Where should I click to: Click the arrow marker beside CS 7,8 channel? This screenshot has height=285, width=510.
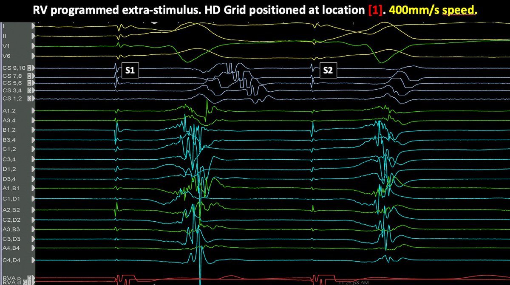point(33,76)
